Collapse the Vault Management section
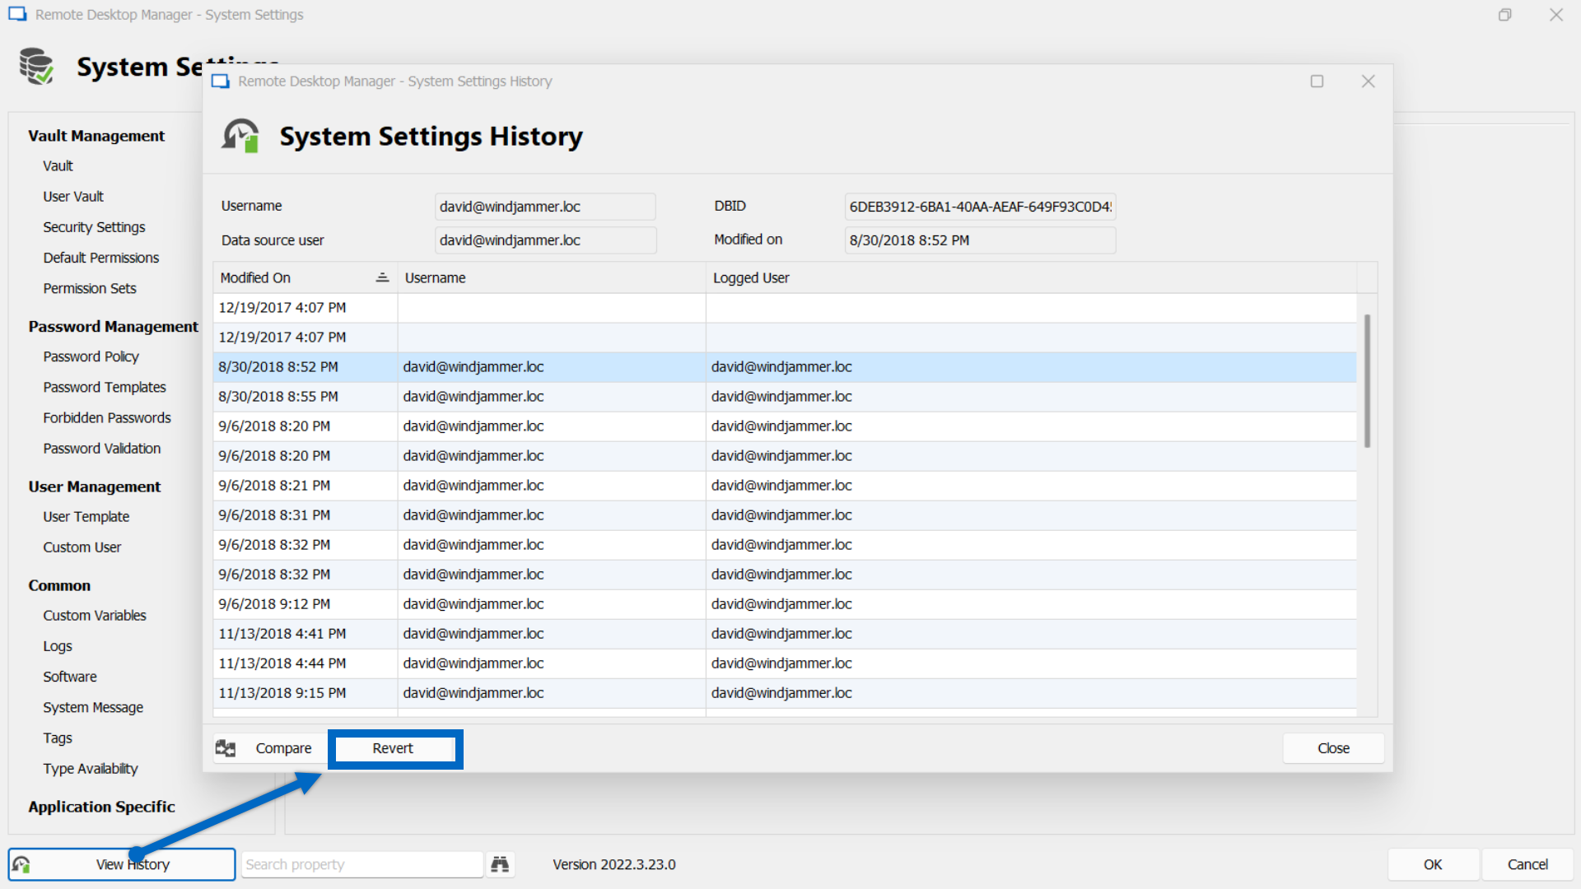The width and height of the screenshot is (1581, 889). [x=96, y=135]
